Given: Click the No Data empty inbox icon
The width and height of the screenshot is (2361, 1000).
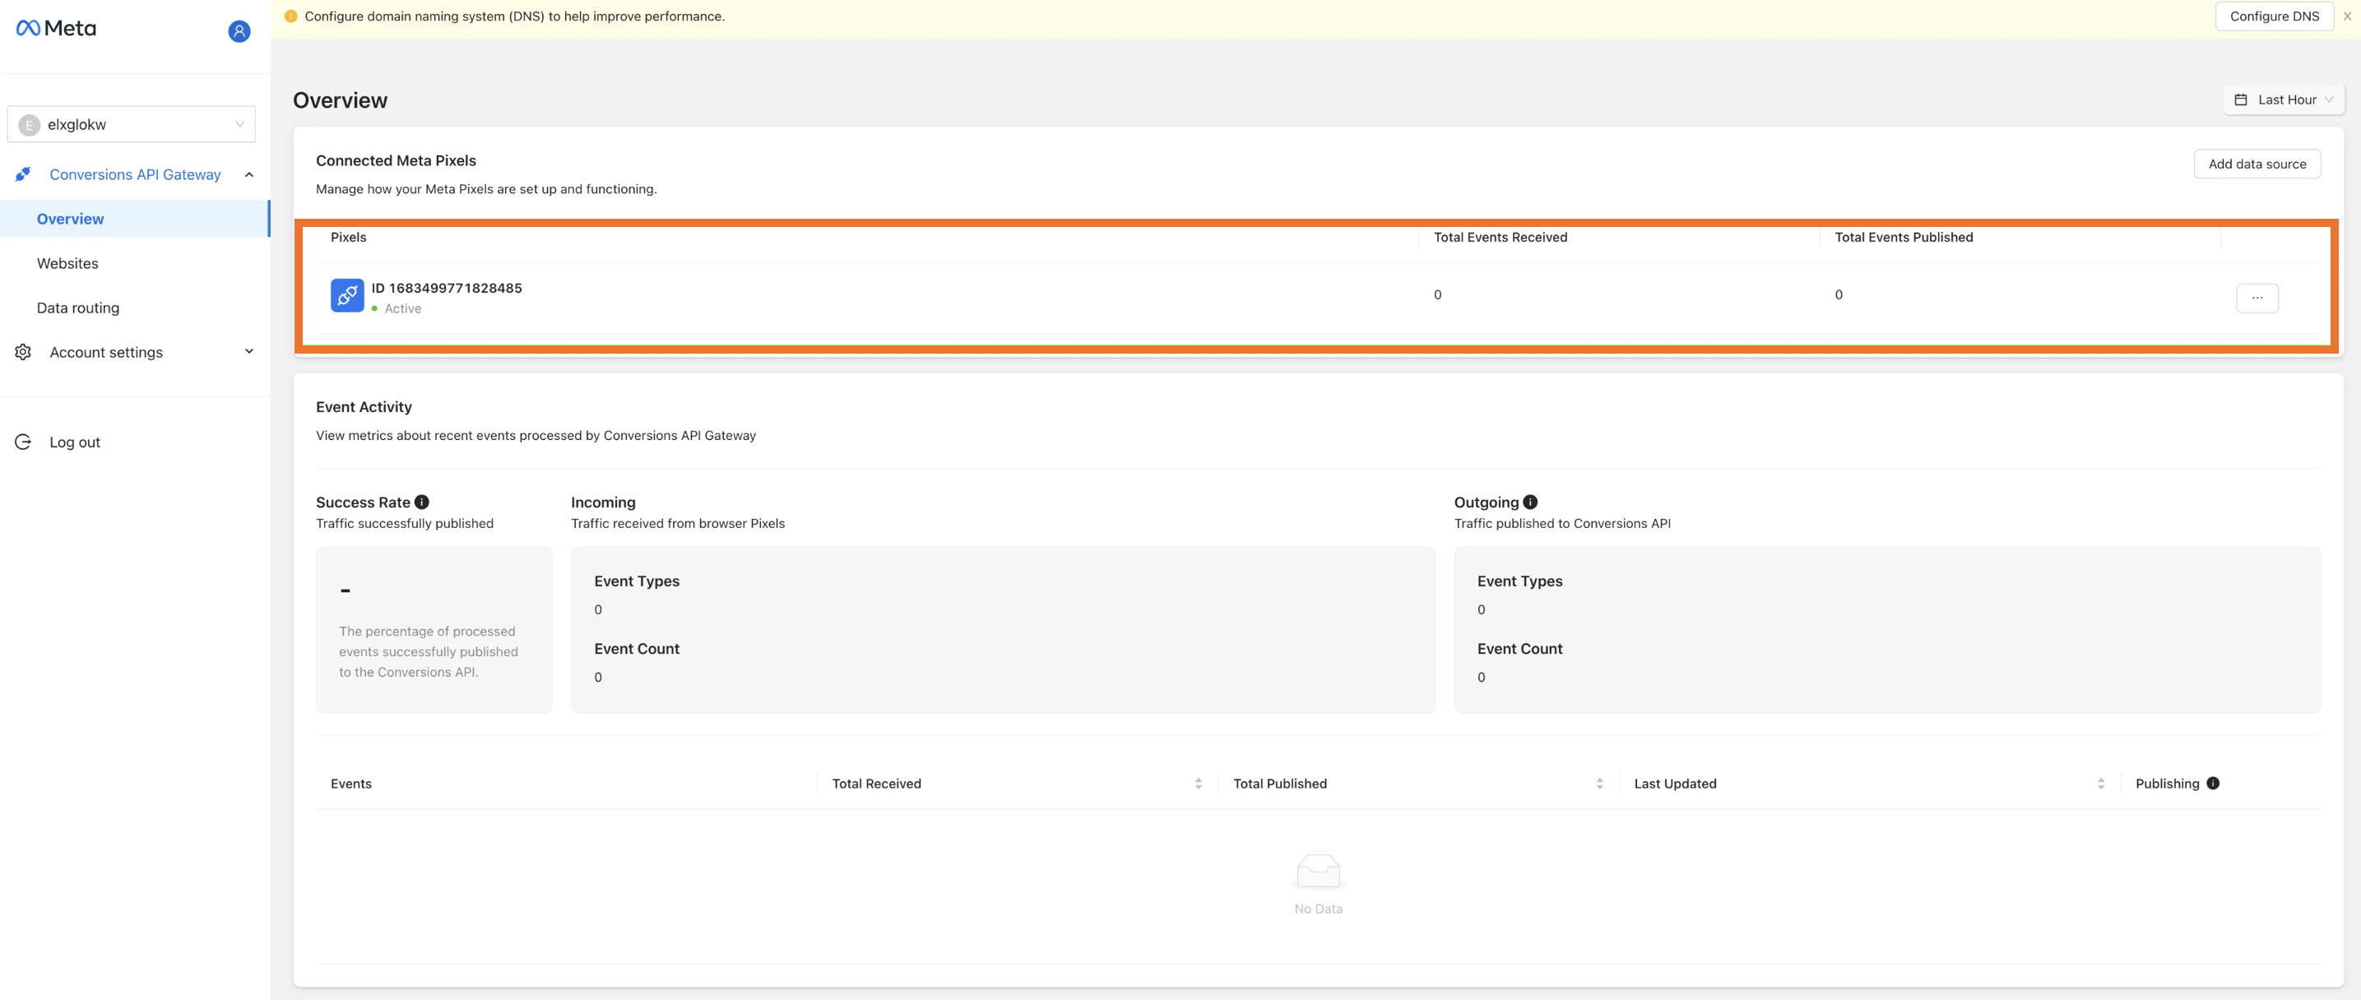Looking at the screenshot, I should tap(1318, 871).
